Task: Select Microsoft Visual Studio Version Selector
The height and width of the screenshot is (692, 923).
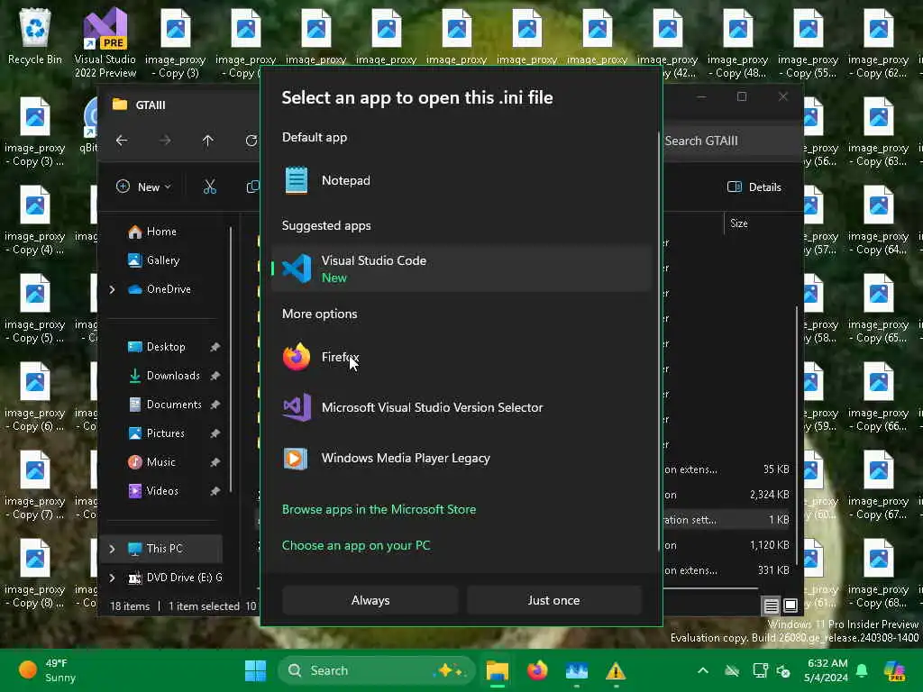Action: point(461,407)
